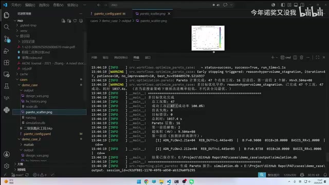The image size is (329, 185).
Task: Open the View menu
Action: tap(58, 5)
